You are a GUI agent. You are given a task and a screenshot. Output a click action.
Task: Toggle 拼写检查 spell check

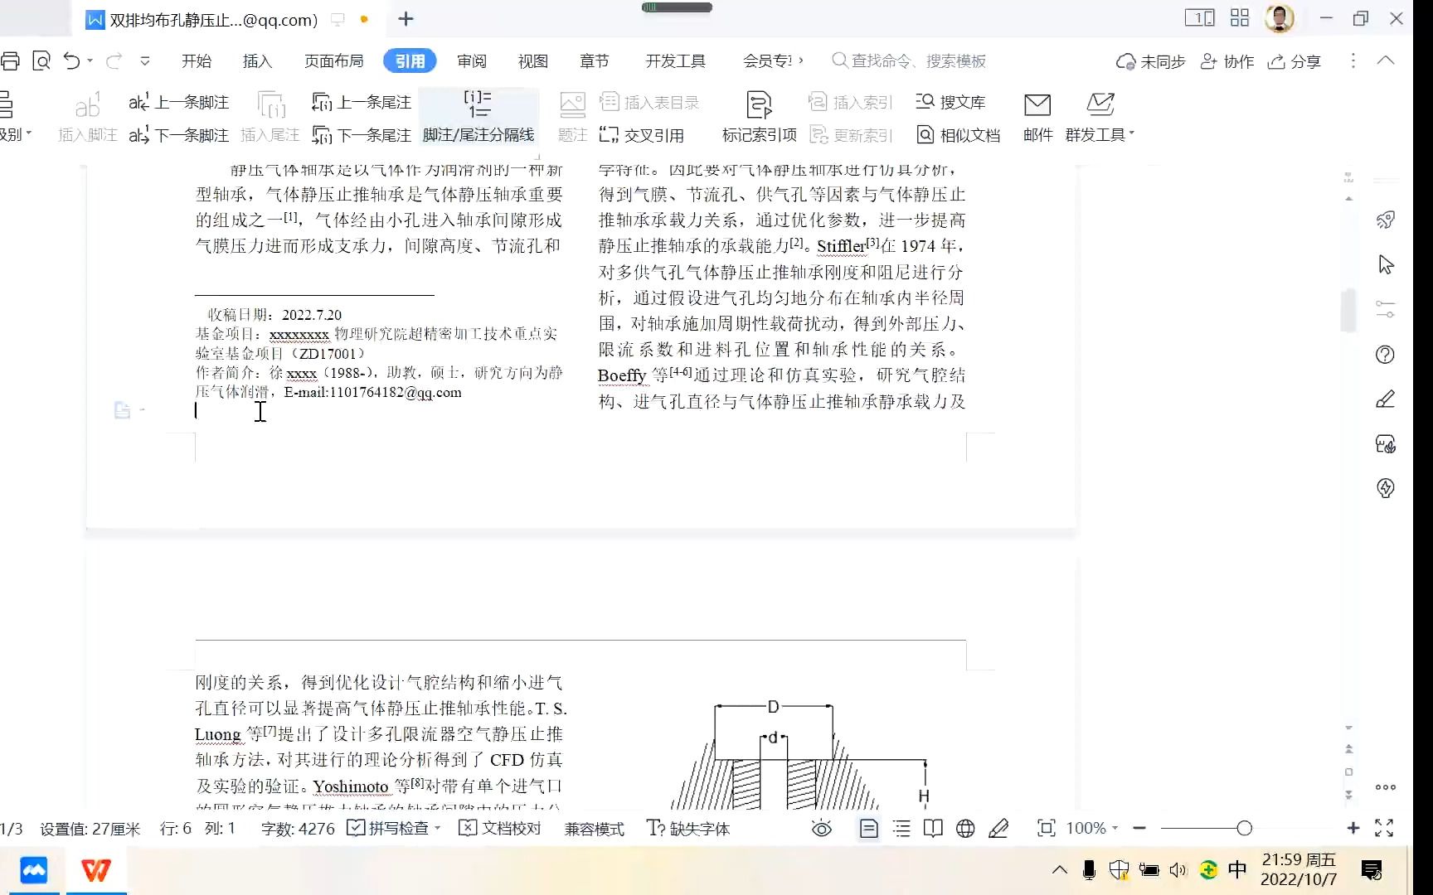[x=387, y=828]
